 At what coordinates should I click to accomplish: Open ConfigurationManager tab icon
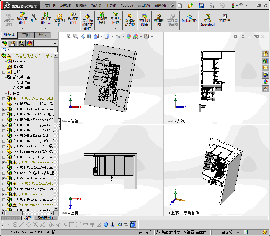point(21,43)
